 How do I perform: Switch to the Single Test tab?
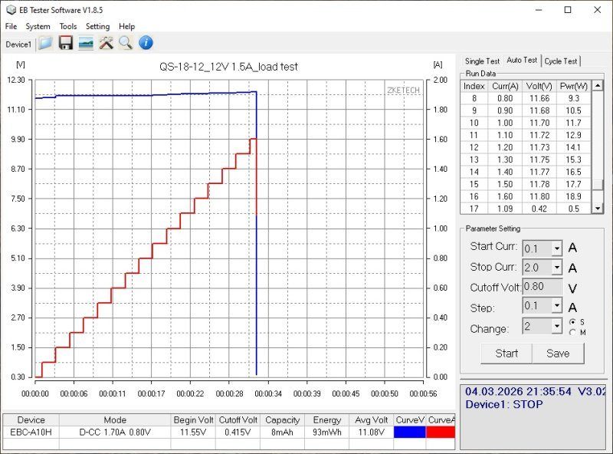point(482,61)
